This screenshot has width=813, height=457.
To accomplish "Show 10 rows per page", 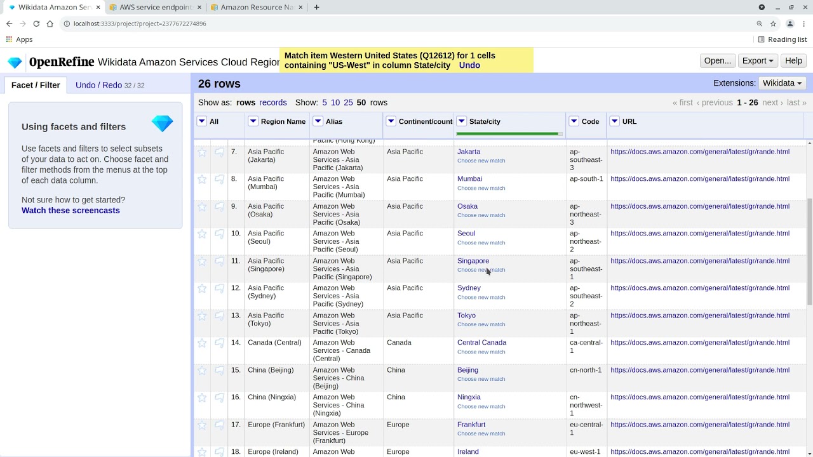I will (x=335, y=102).
